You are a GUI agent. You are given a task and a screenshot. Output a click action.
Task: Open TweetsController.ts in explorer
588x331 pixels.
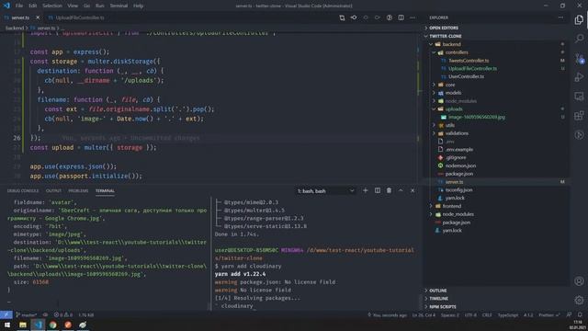469,61
